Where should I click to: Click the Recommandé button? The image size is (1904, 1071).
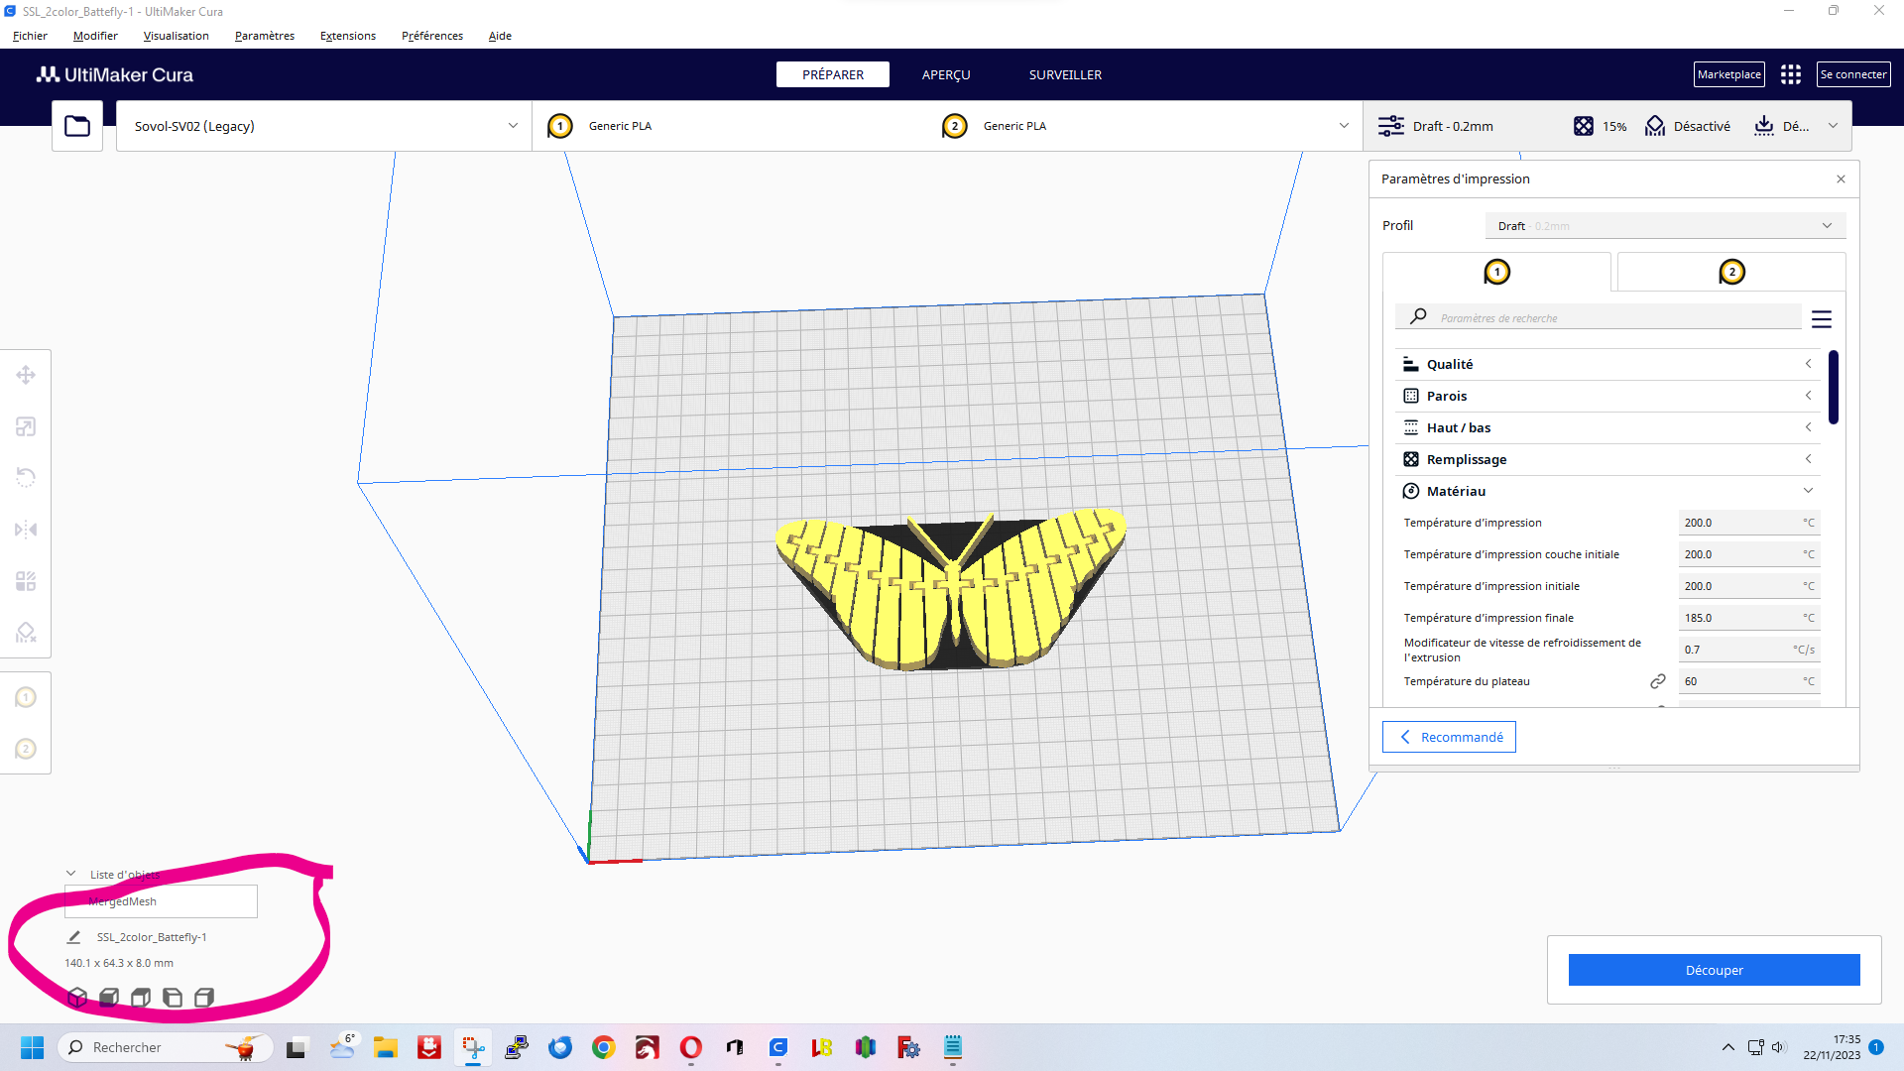(1449, 737)
